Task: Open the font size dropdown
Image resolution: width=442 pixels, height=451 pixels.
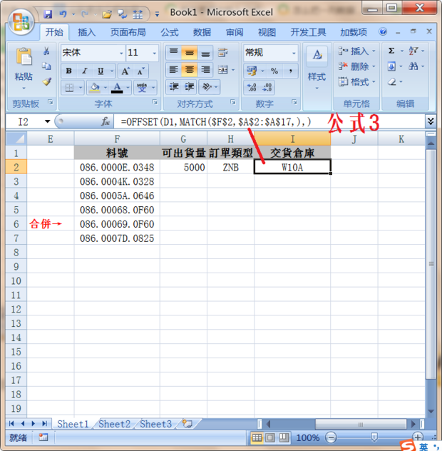Action: pos(154,54)
